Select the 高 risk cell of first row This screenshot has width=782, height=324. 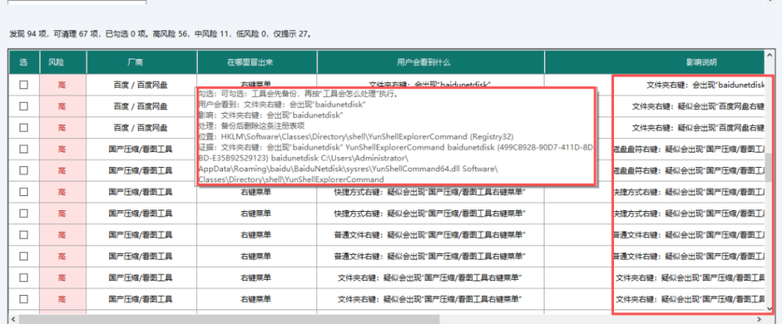(63, 85)
